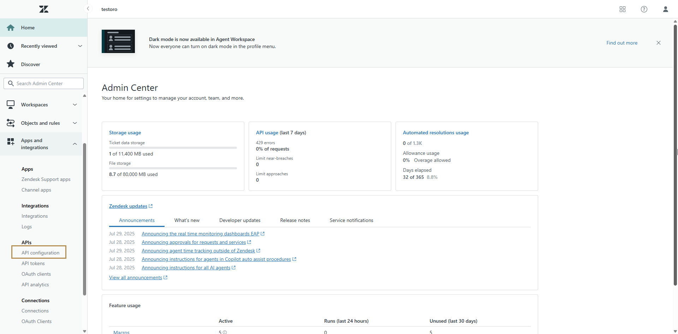Click the Find out more link
Screen dimensions: 678x334
622,43
